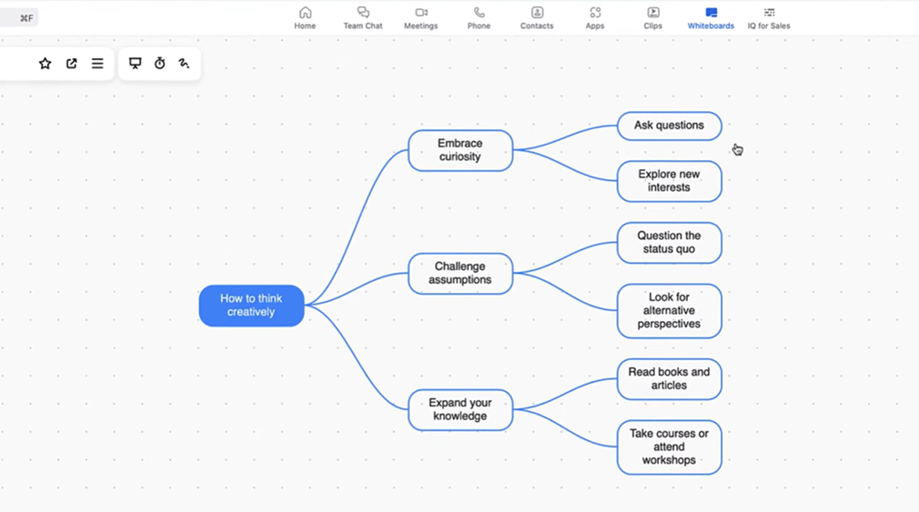919x512 pixels.
Task: Select the 'How to think creatively' root node
Action: point(251,306)
